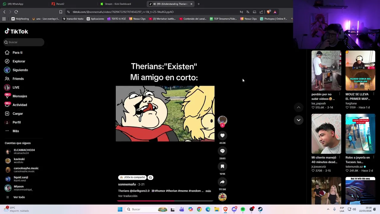Go back in browser history
This screenshot has width=380, height=214.
point(4,12)
